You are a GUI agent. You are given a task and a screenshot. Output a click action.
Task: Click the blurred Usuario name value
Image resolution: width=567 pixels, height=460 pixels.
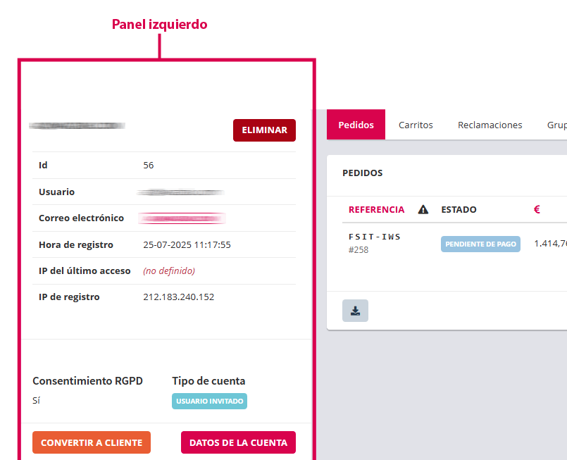pos(181,192)
